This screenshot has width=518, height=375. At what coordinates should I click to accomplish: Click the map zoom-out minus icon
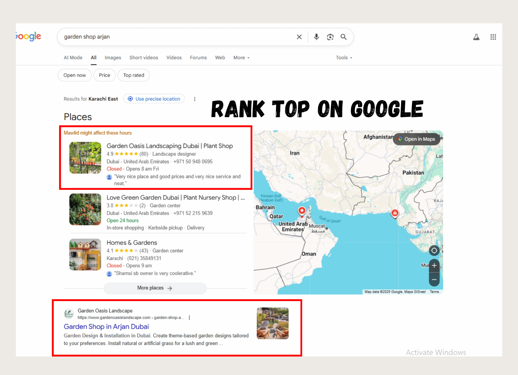(x=434, y=279)
